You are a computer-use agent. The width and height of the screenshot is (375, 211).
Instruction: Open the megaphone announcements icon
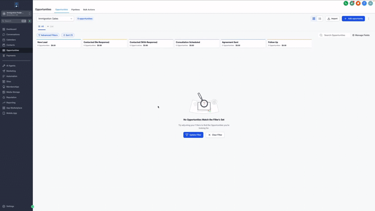point(352,3)
